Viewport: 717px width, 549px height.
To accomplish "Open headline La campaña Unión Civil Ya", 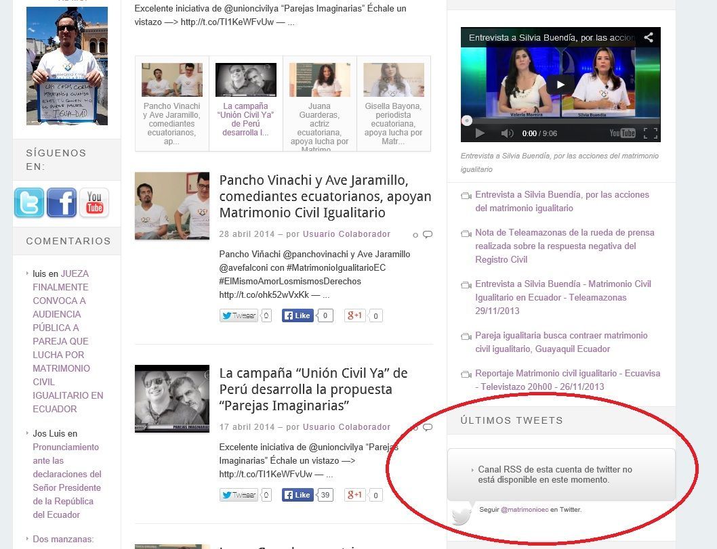I will (313, 389).
